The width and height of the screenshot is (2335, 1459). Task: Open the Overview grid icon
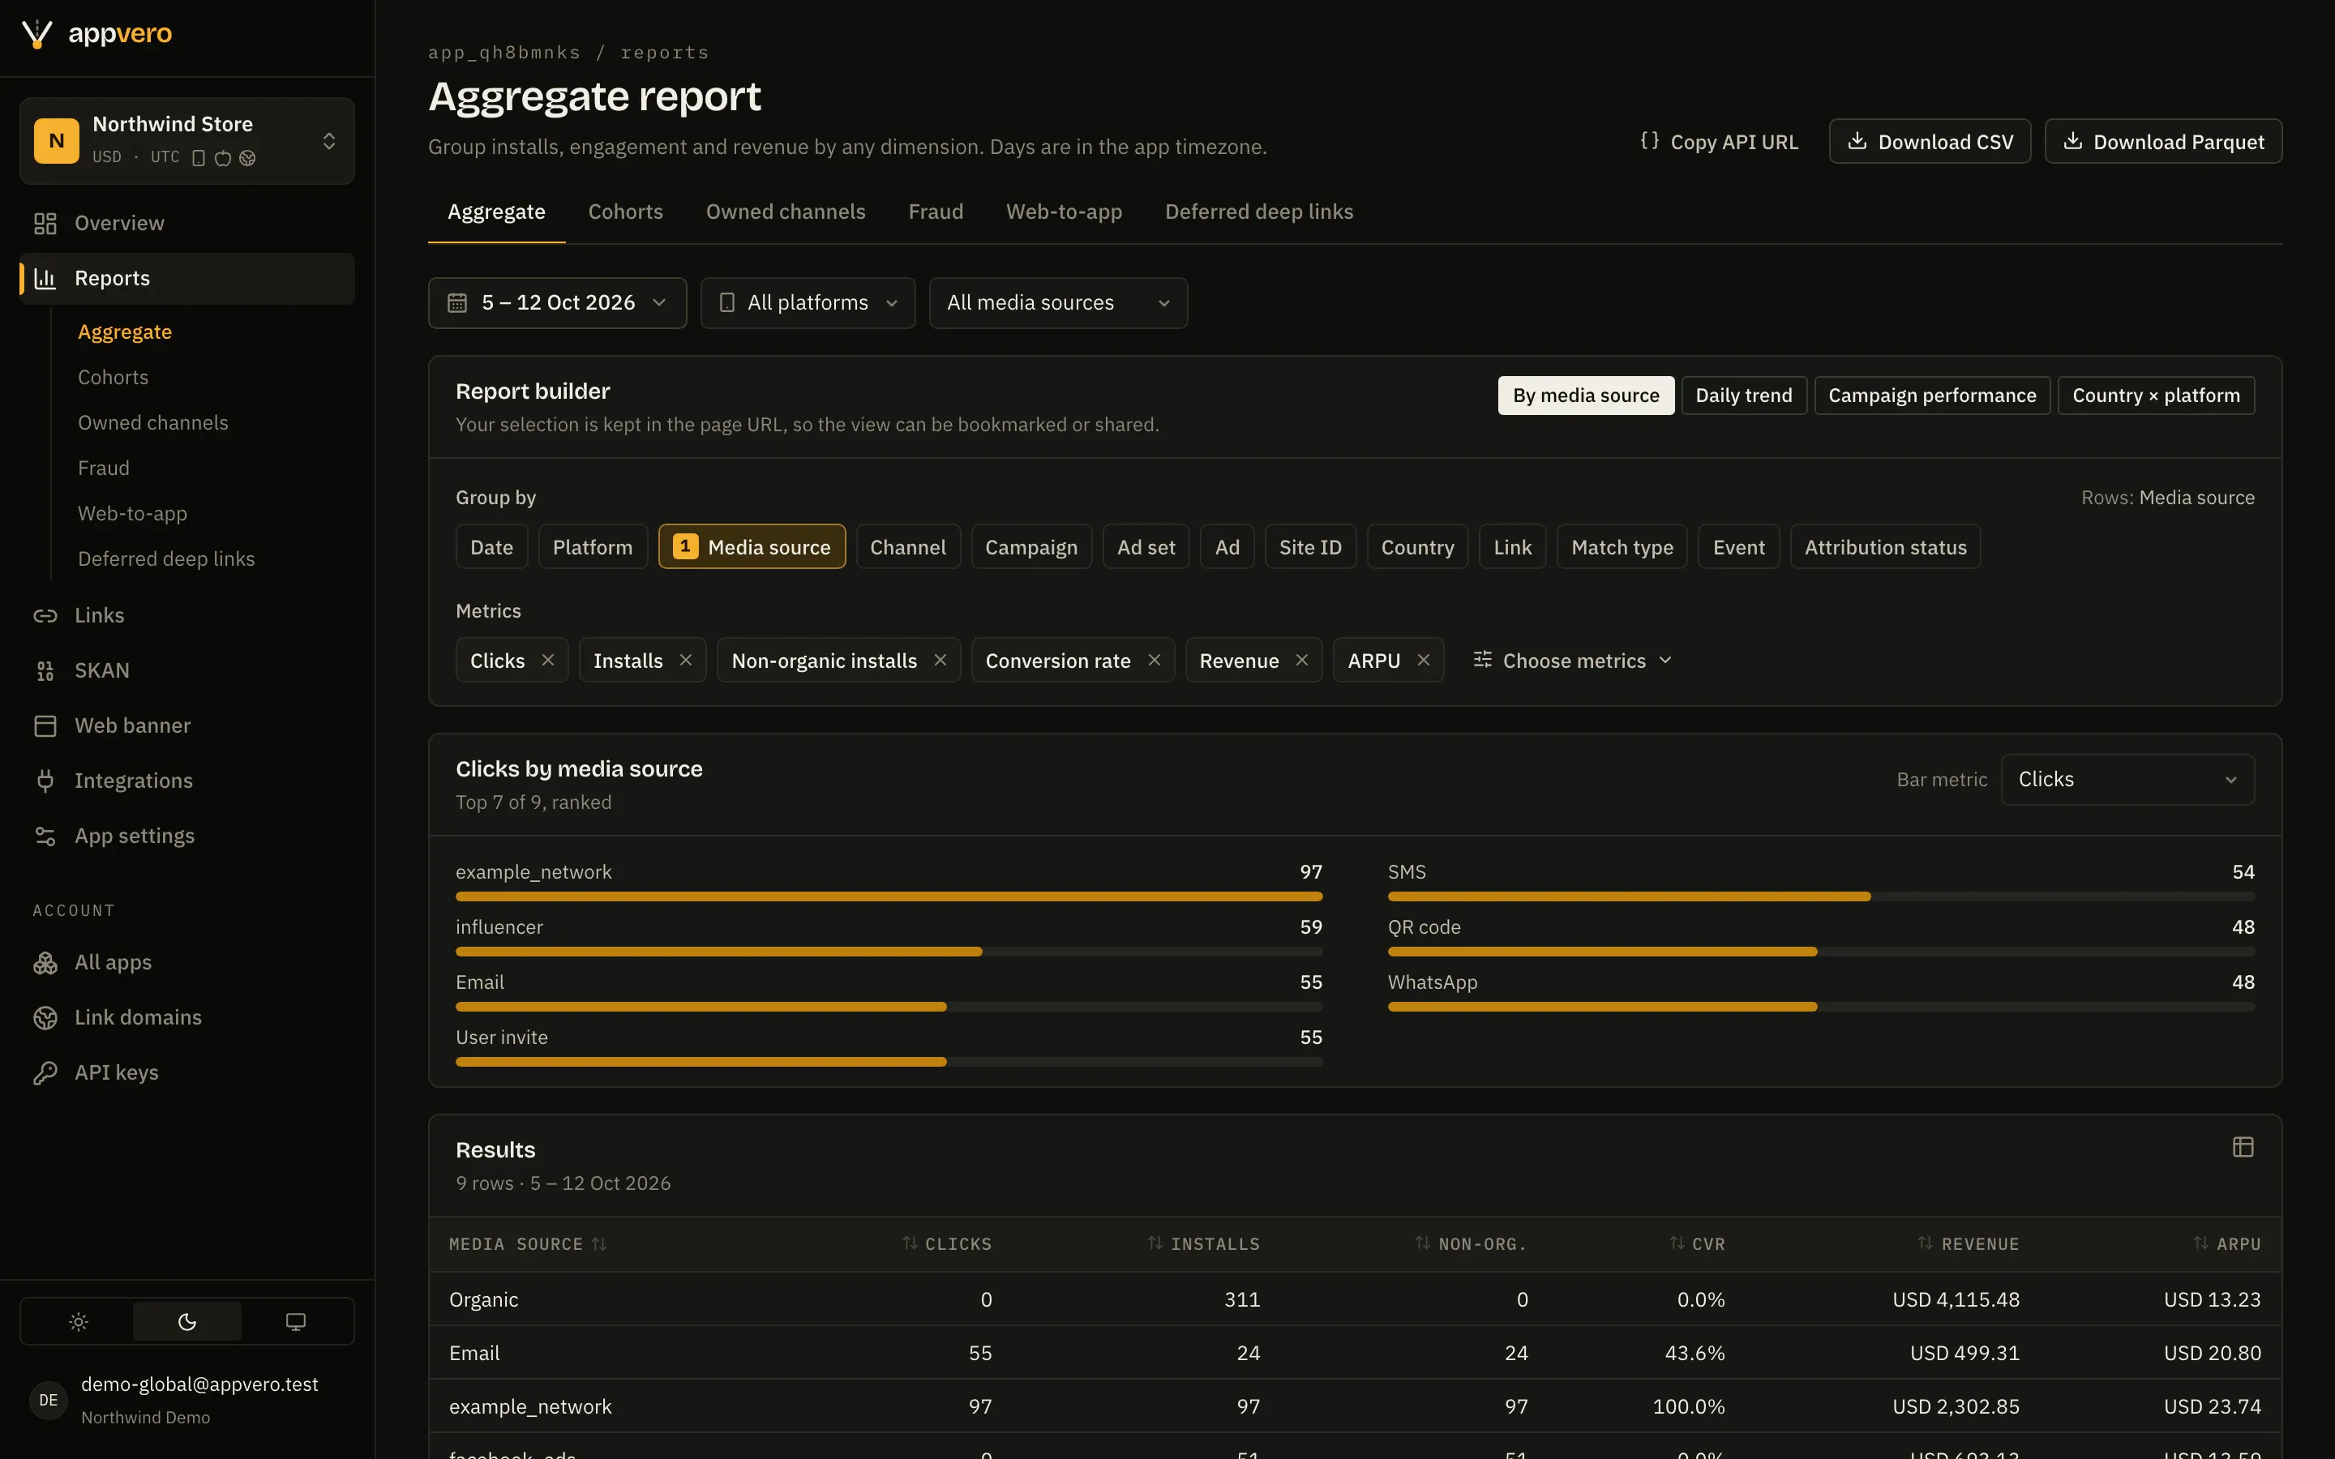tap(45, 223)
